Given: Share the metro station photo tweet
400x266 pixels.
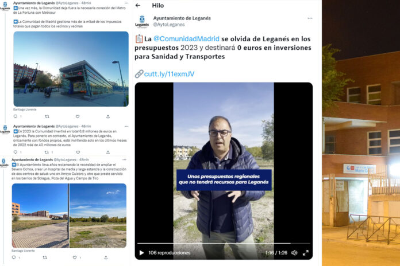Looking at the screenshot, I should pyautogui.click(x=108, y=116).
